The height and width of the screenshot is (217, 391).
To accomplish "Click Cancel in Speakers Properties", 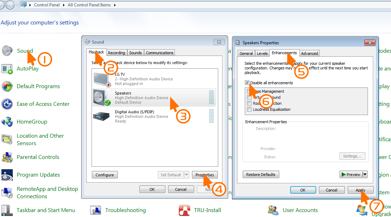I will click(x=332, y=190).
